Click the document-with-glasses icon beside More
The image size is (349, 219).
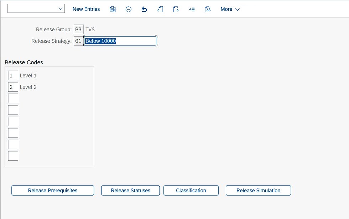pos(207,9)
